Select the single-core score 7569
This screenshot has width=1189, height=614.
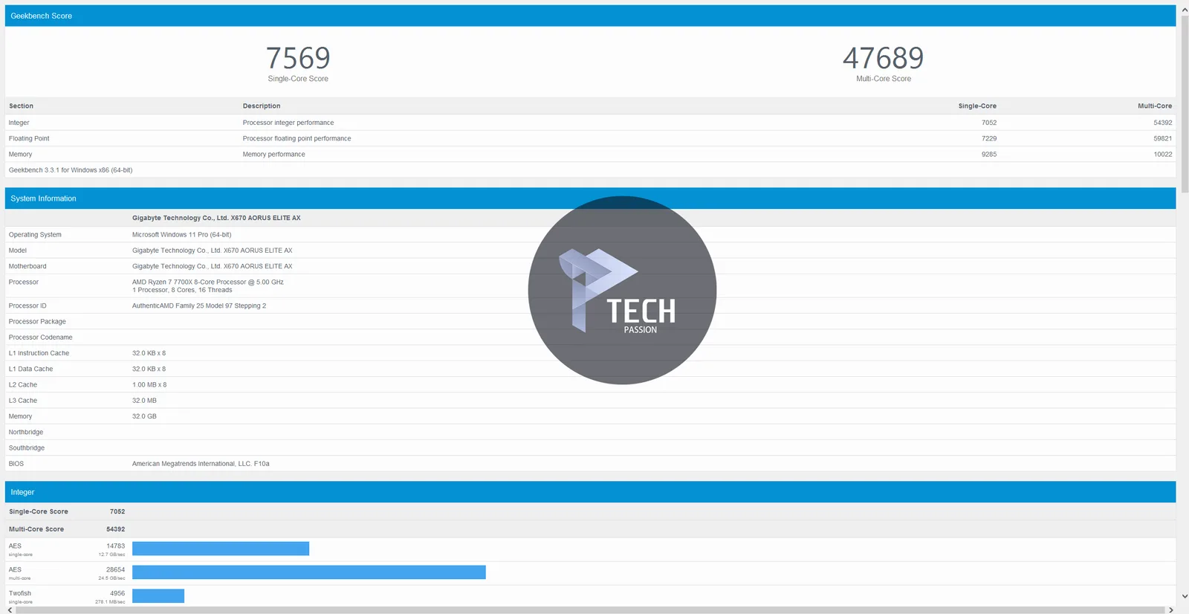(298, 58)
